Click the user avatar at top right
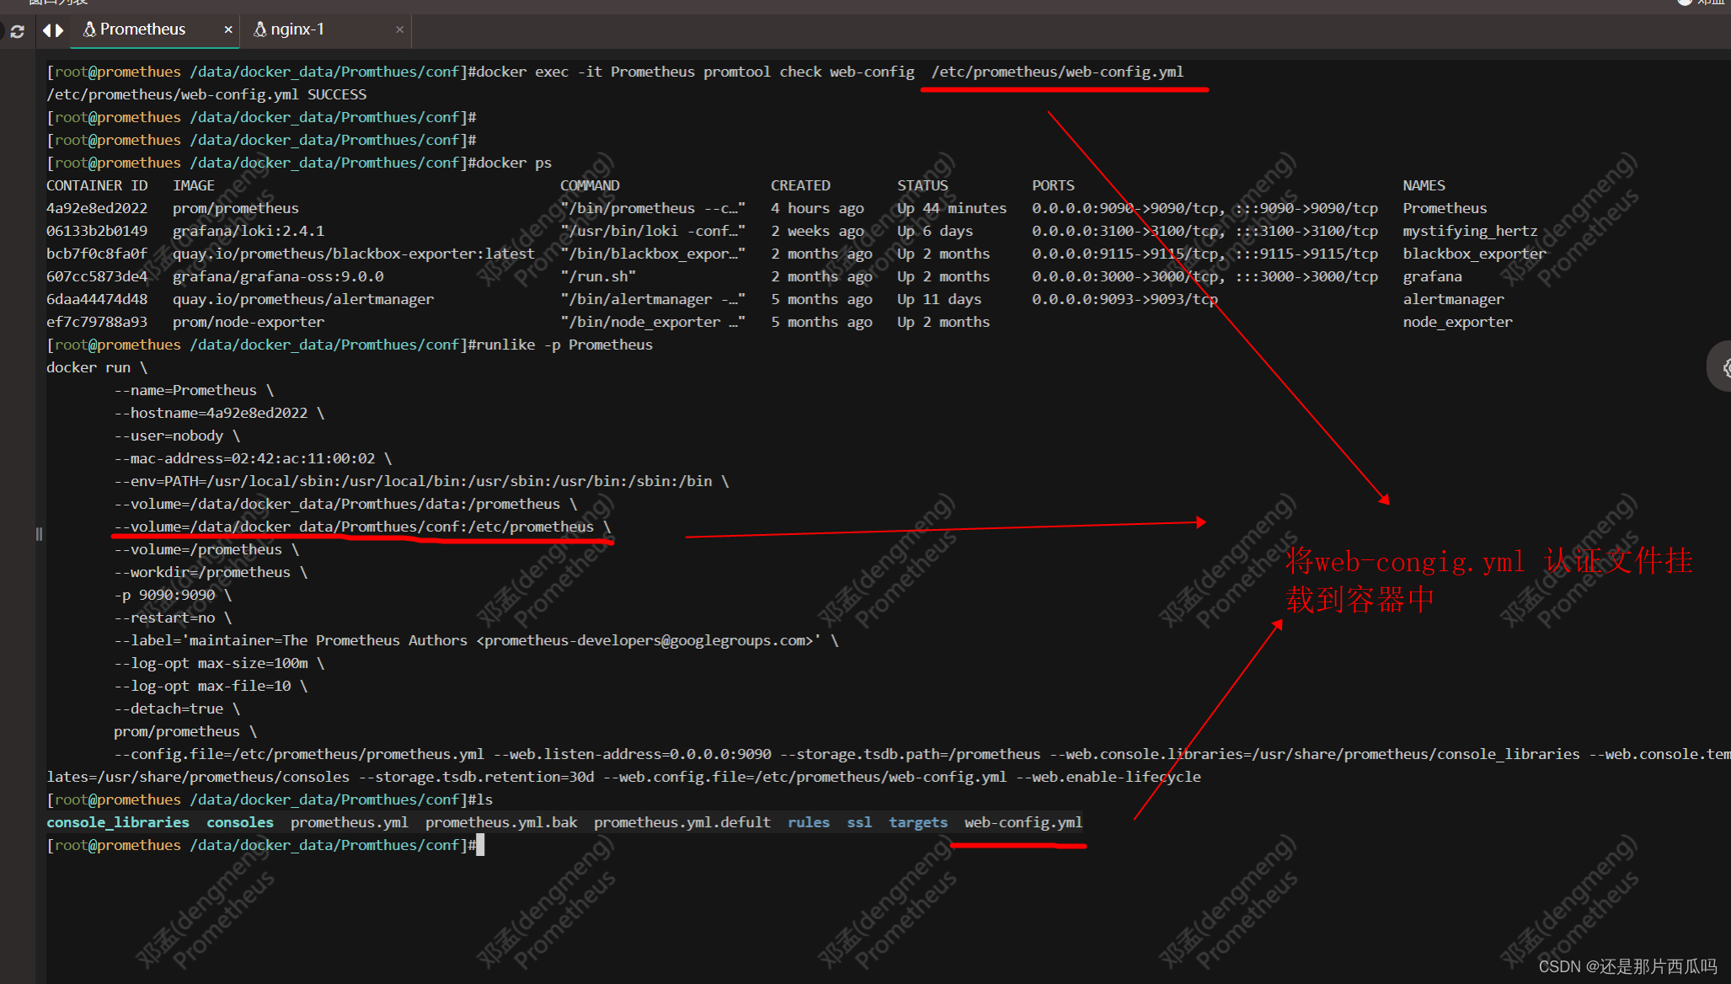This screenshot has height=984, width=1731. 1685,3
